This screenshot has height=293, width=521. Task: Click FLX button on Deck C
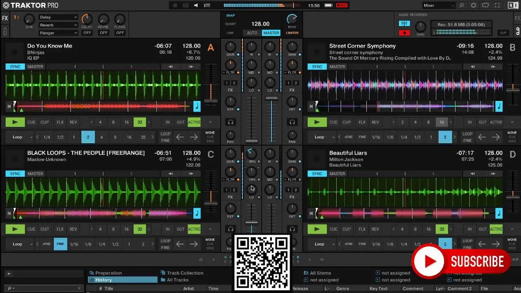(60, 229)
